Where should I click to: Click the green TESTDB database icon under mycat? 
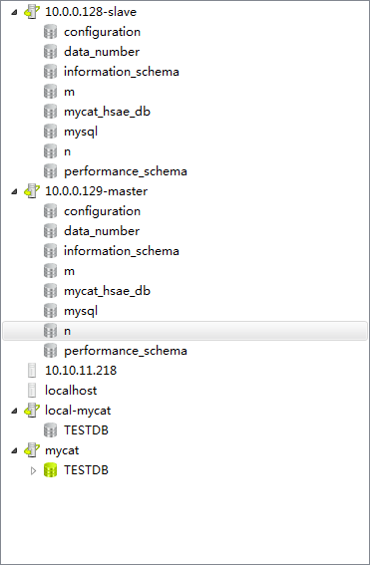(51, 470)
